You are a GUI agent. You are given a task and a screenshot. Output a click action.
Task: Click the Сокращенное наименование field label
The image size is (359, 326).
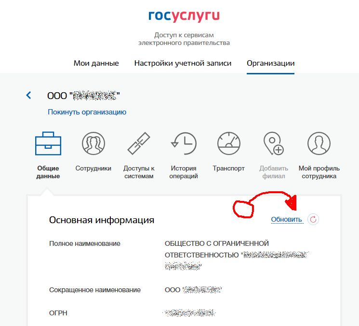pos(95,290)
